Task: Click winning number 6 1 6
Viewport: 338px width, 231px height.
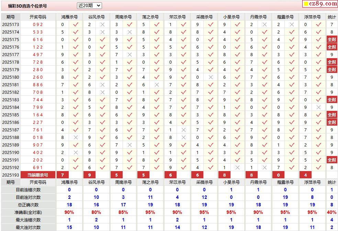Action: pos(38,39)
